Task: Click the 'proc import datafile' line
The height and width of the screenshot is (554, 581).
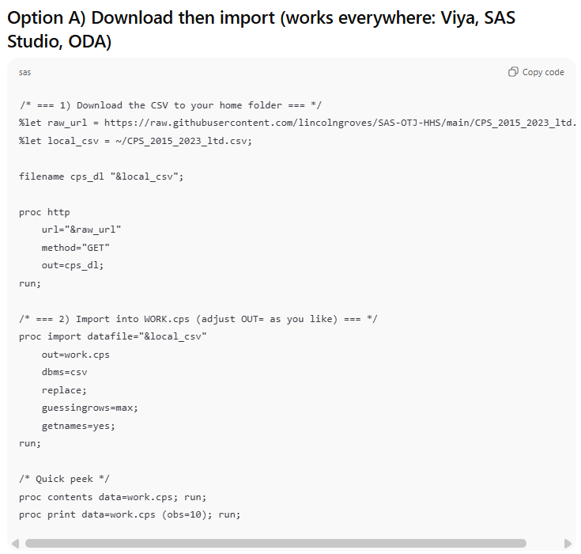Action: pyautogui.click(x=112, y=336)
